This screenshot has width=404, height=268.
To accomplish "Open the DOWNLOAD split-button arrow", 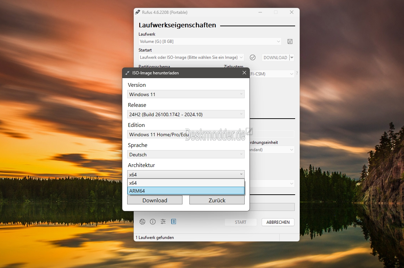I will click(x=292, y=58).
